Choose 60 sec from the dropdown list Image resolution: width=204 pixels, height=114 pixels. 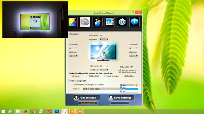129,91
